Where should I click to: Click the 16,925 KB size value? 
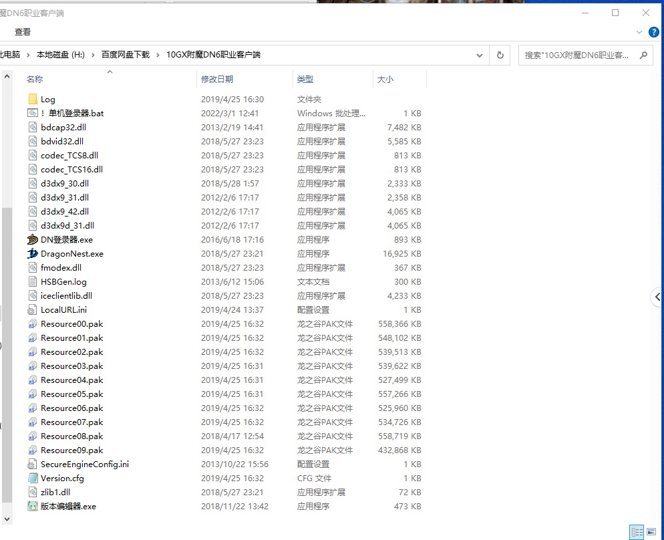[402, 254]
